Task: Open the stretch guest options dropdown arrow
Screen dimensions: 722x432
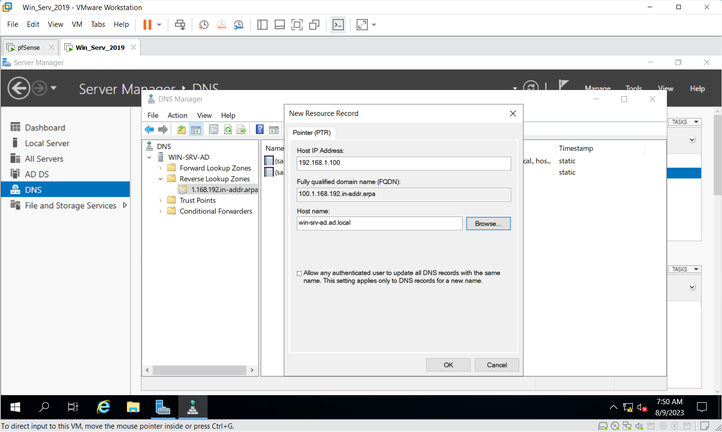Action: 374,24
